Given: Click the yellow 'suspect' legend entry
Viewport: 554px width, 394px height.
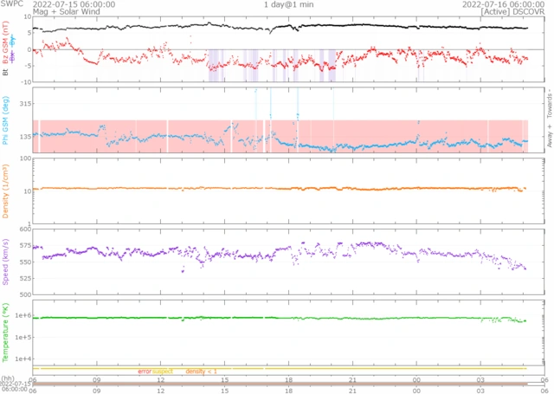Looking at the screenshot, I should (x=163, y=371).
